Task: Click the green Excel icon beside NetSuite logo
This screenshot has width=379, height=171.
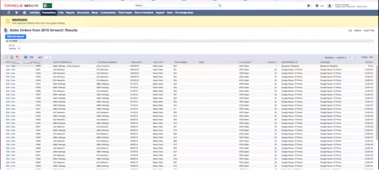Action: 47,5
